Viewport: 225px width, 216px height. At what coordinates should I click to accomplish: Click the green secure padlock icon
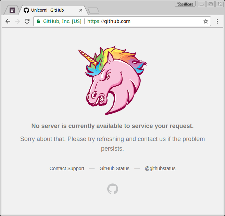click(x=38, y=21)
